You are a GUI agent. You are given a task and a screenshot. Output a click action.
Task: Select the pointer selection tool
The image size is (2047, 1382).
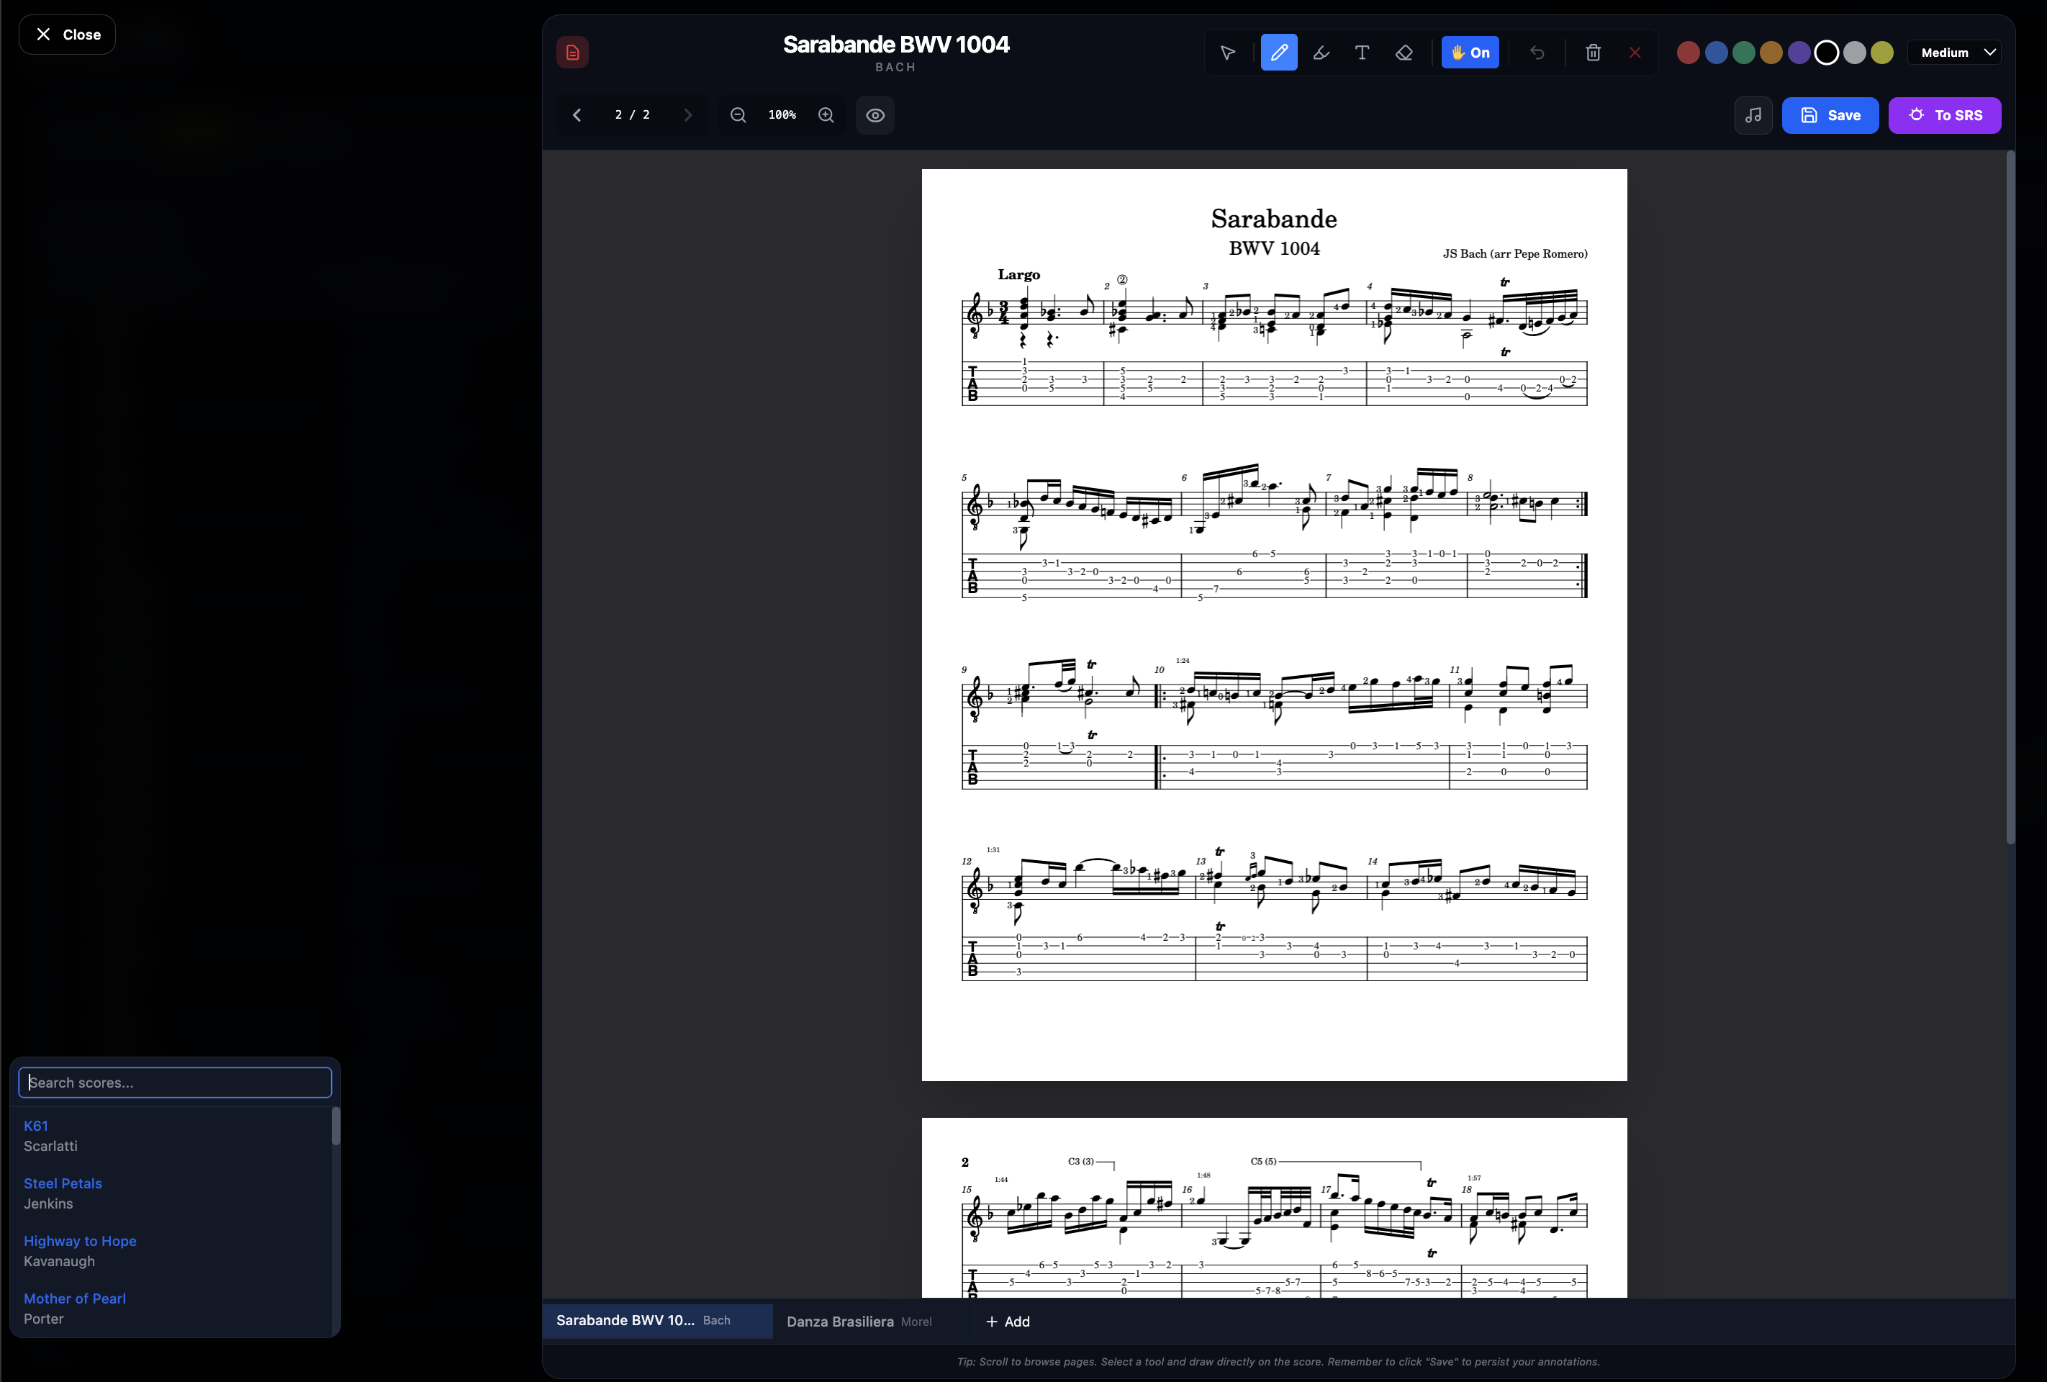point(1228,53)
